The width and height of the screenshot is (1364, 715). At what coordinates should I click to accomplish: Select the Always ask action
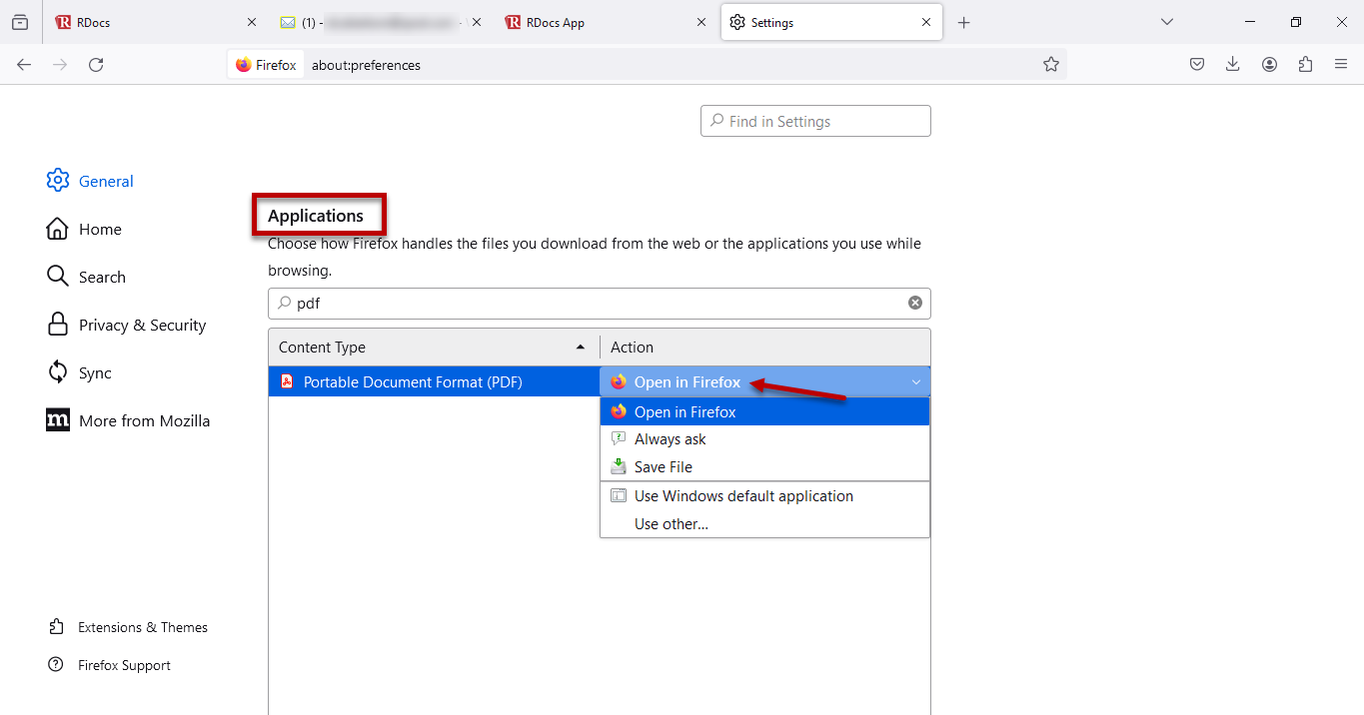pos(670,438)
